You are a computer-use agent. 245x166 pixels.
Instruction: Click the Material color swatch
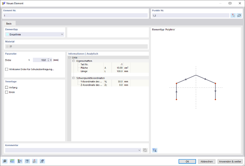point(7,46)
